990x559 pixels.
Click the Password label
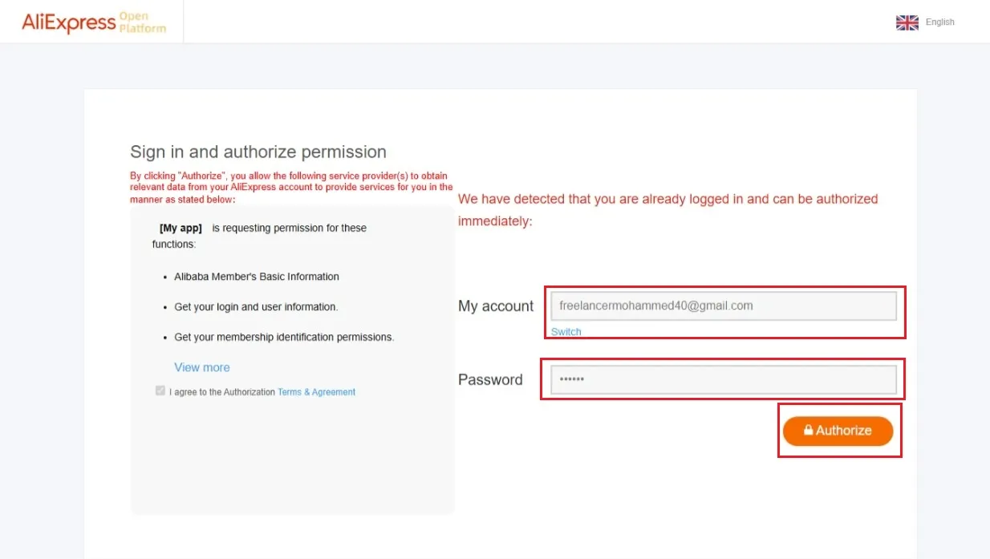click(x=490, y=380)
